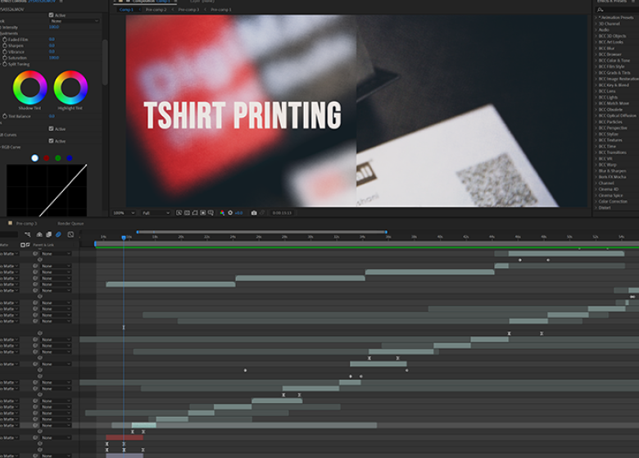Open the Full resolution dropdown
This screenshot has width=639, height=458.
click(156, 213)
